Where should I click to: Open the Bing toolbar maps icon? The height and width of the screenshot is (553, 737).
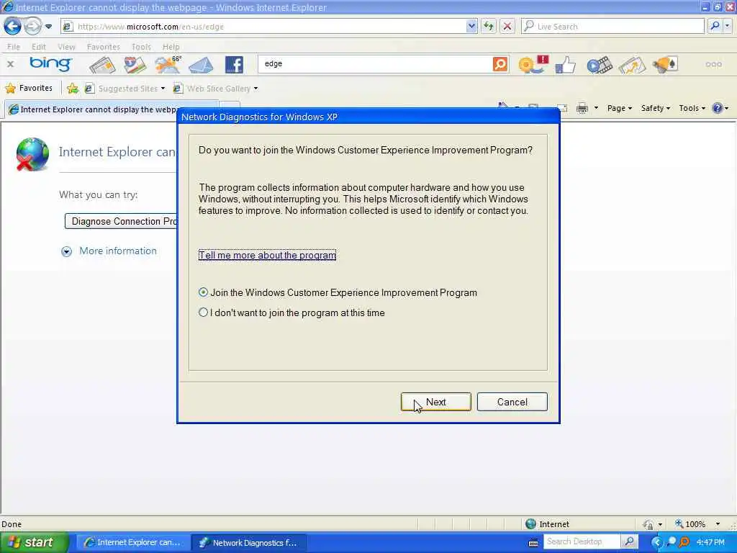click(x=135, y=65)
